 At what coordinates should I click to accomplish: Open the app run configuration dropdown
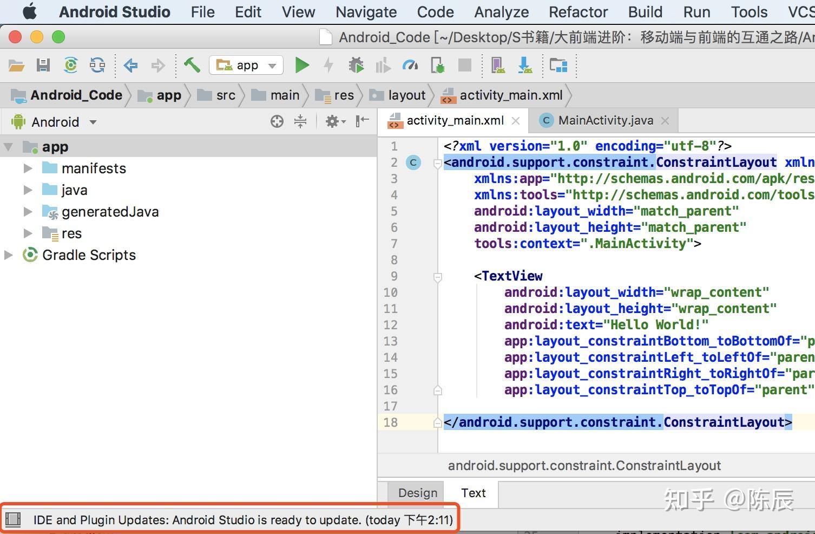point(246,66)
